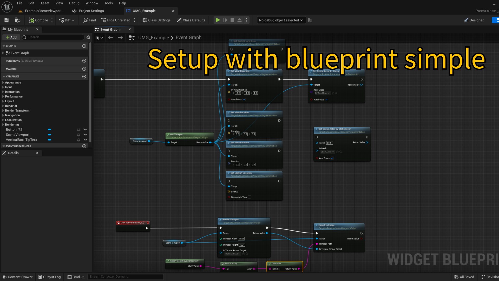Open Class Defaults
Image resolution: width=499 pixels, height=281 pixels.
click(x=191, y=20)
